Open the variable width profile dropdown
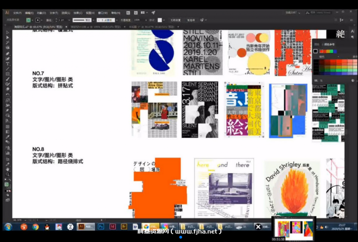Viewport: 358px width, 242px height. pyautogui.click(x=93, y=20)
